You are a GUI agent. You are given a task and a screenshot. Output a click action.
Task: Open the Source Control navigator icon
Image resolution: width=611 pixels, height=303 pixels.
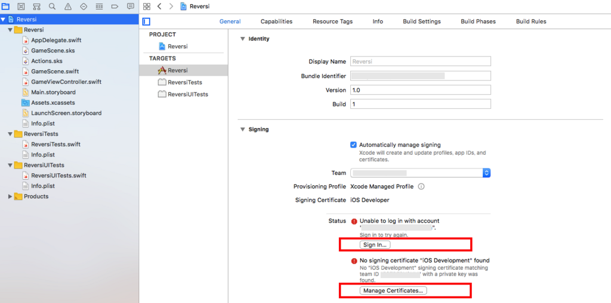click(x=21, y=6)
